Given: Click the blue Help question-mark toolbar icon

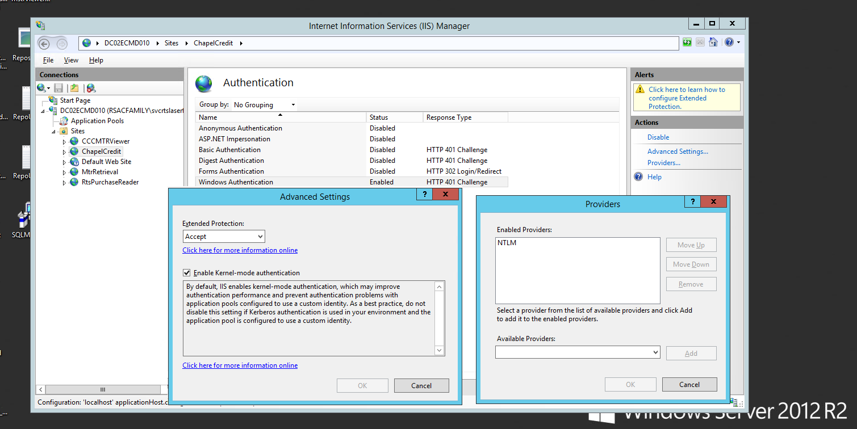Looking at the screenshot, I should 729,42.
